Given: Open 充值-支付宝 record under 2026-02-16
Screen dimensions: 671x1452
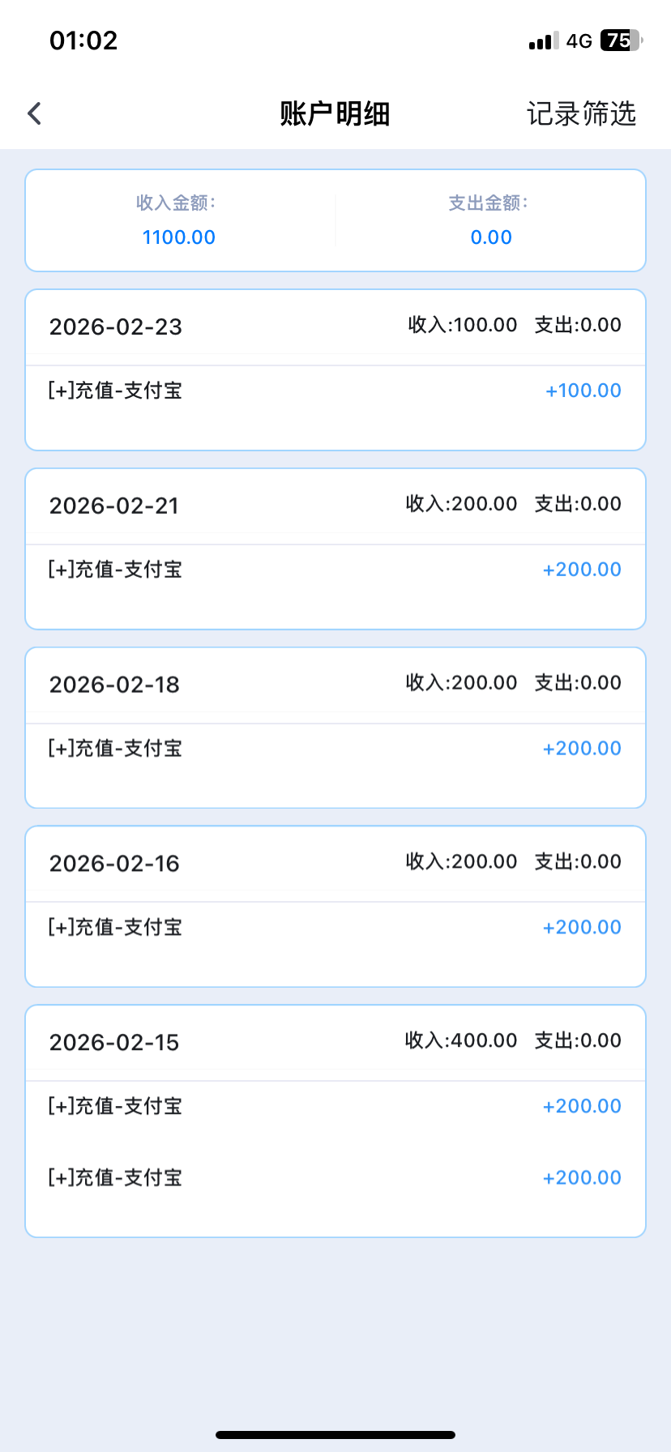Looking at the screenshot, I should (335, 928).
